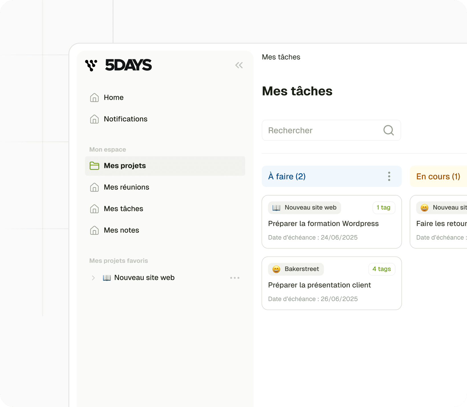467x407 pixels.
Task: Collapse the sidebar with the double-chevron
Action: (x=239, y=65)
